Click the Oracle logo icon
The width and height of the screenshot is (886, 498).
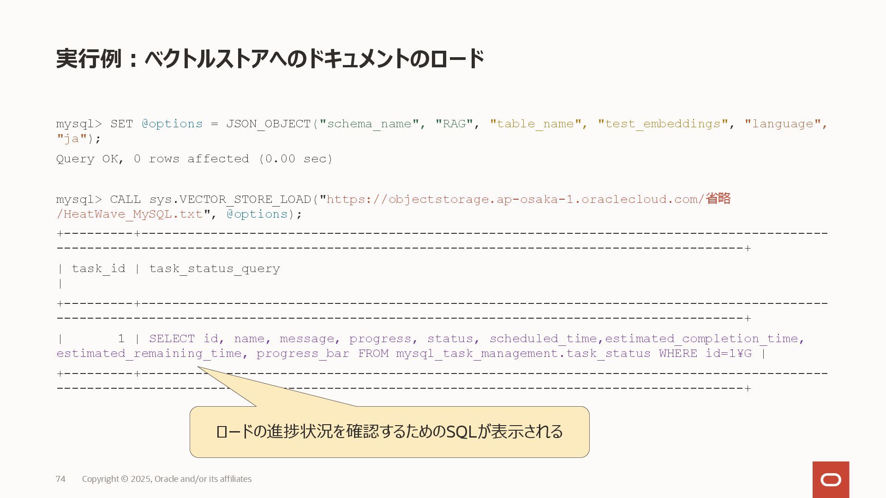pyautogui.click(x=831, y=480)
